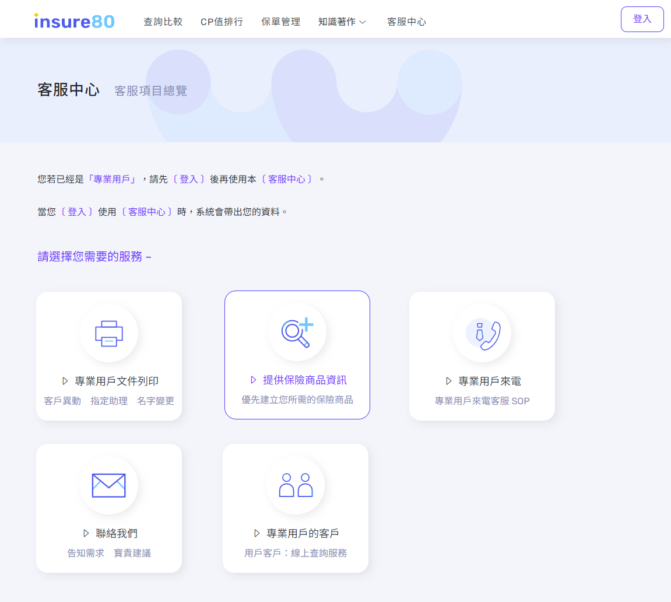Click the two-person customers icon

coord(296,485)
